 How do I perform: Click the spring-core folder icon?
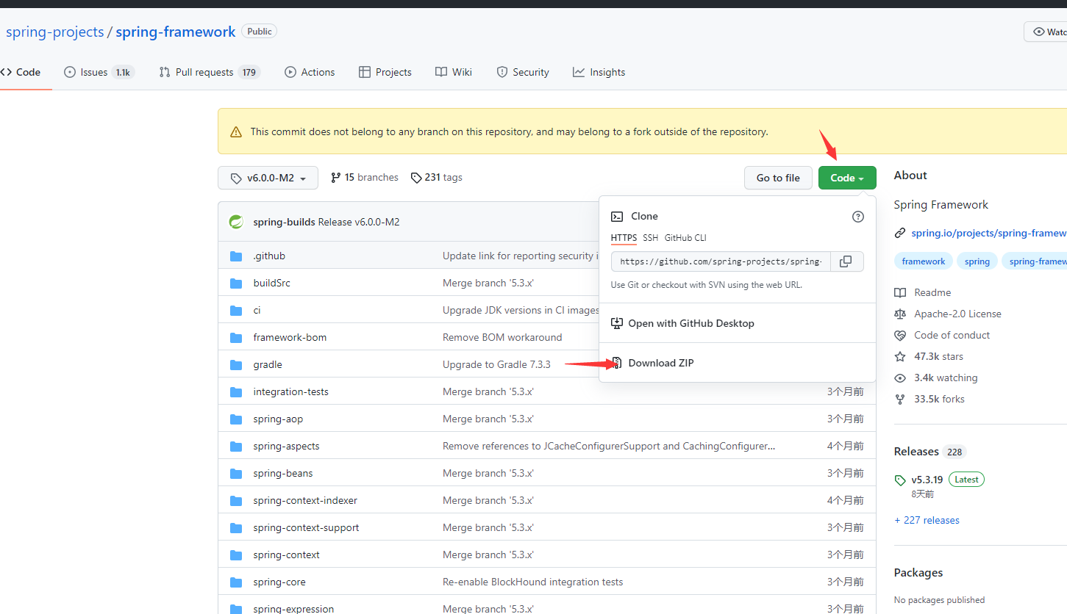coord(236,582)
